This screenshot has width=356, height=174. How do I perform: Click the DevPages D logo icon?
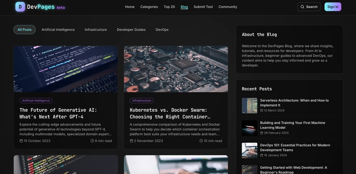20,7
